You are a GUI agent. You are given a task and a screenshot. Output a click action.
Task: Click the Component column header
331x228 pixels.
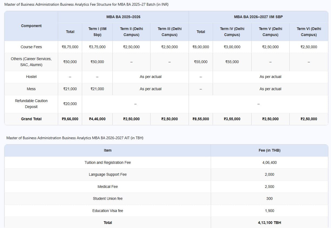31,26
